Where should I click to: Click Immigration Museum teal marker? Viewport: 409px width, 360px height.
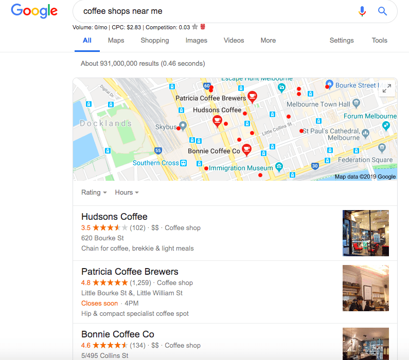(x=279, y=166)
